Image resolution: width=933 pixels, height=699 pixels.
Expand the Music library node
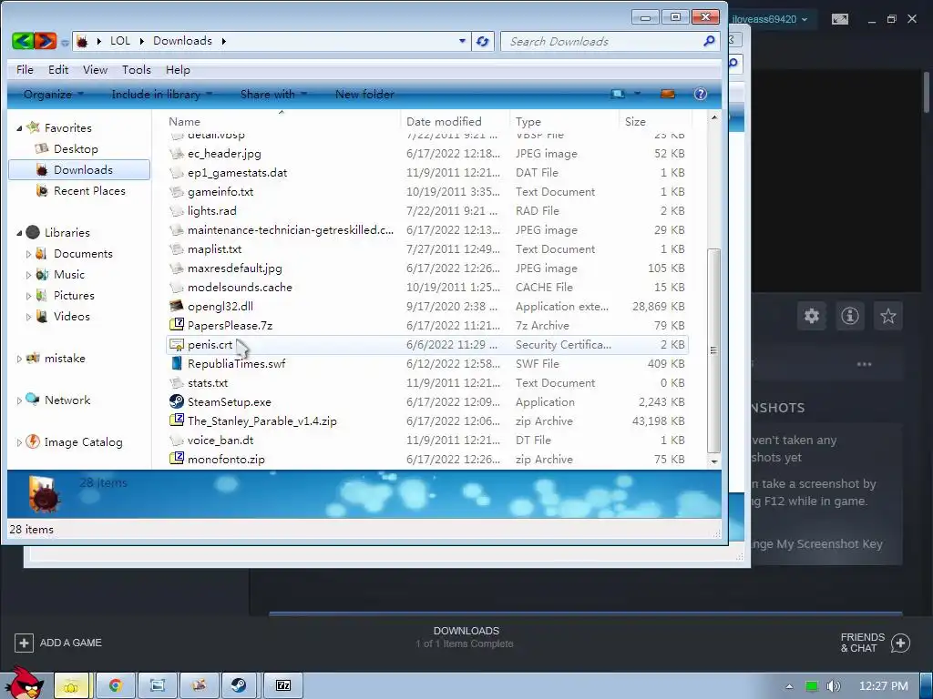28,275
